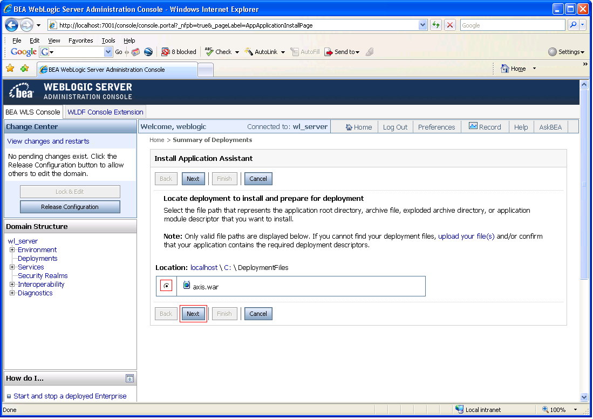593x419 pixels.
Task: Click the Log Out link
Action: [395, 127]
